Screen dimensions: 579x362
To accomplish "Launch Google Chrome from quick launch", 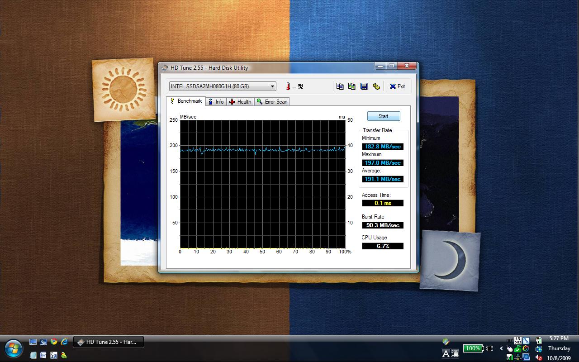I will (54, 342).
